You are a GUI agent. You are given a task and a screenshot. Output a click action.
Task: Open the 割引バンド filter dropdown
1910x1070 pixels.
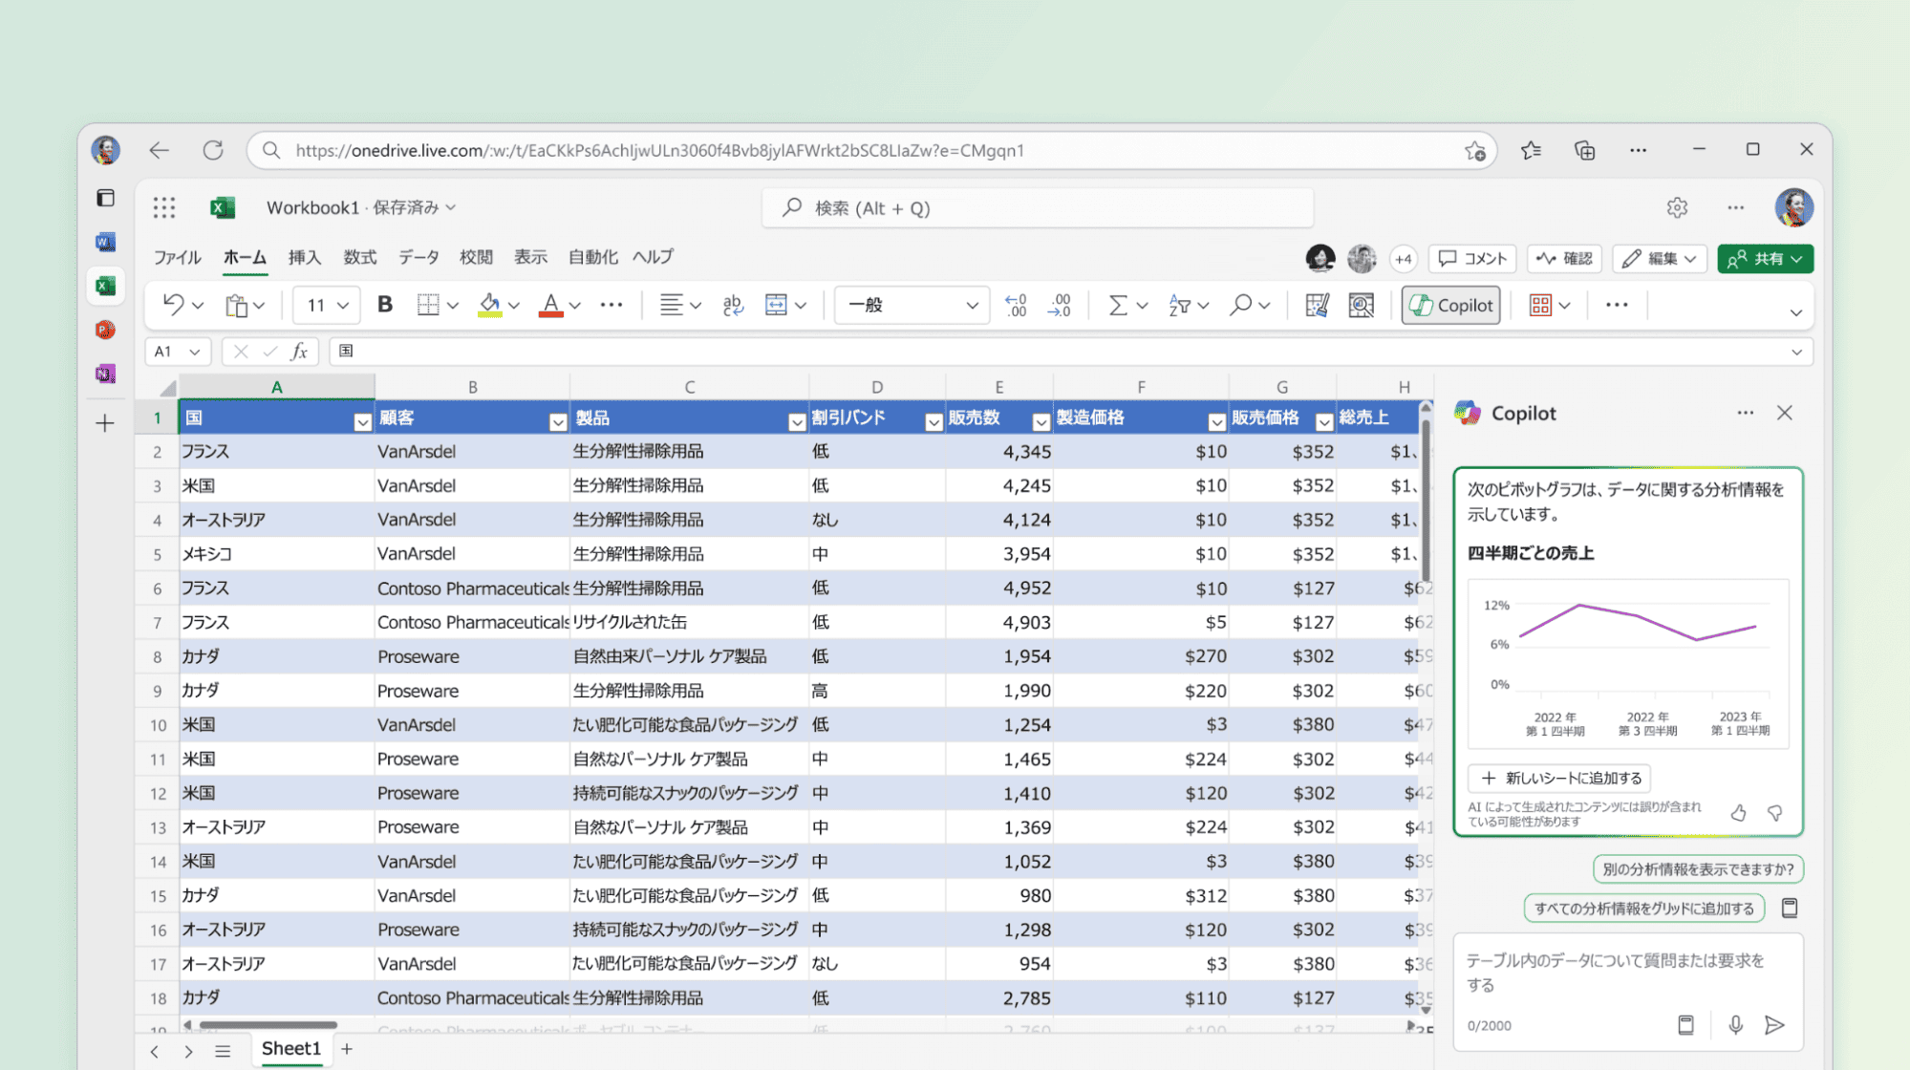[934, 421]
